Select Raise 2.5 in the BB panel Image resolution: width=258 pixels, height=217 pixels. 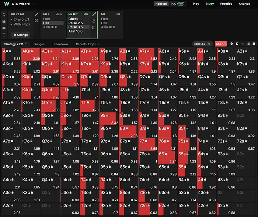[76, 23]
